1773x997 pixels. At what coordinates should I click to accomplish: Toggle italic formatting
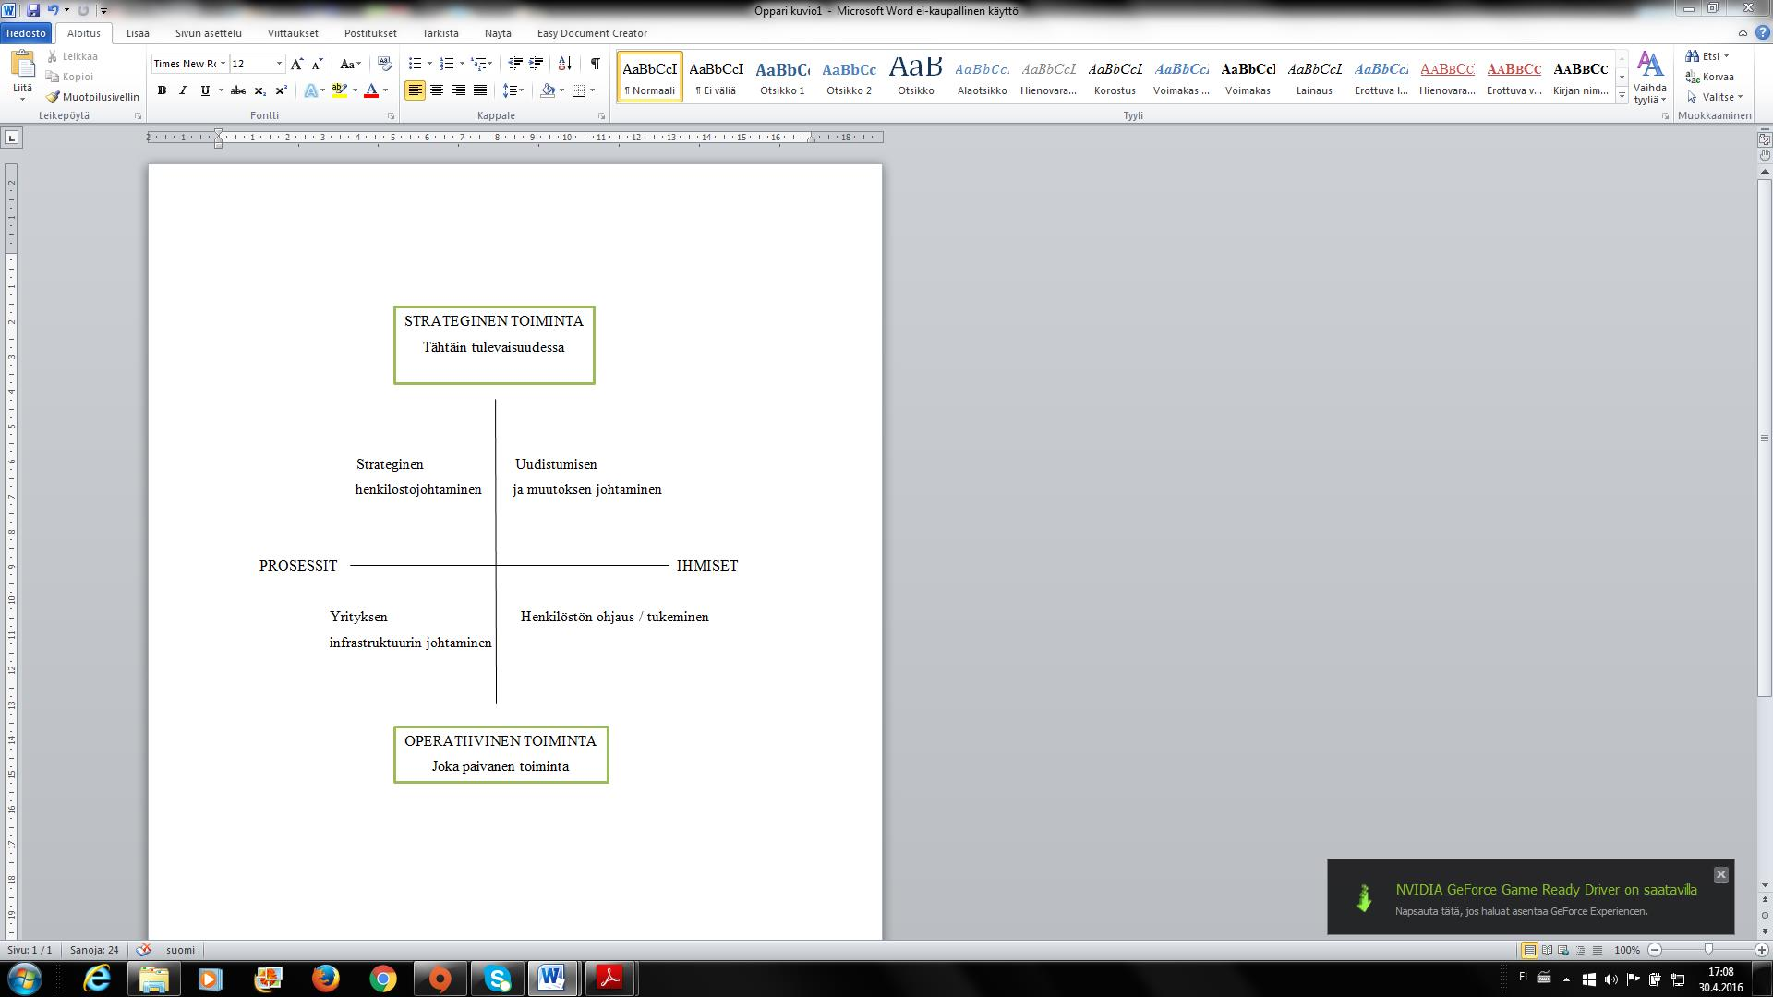tap(183, 90)
